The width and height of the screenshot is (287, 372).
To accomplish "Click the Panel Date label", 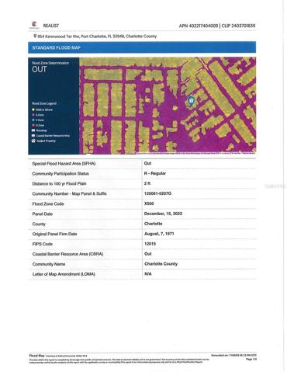I will (x=43, y=214).
